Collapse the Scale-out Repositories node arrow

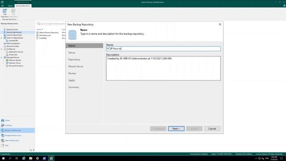[x=1, y=38]
